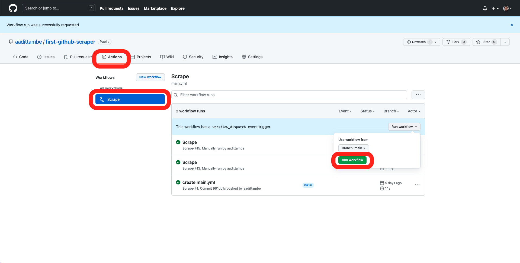Click the 5 days ago timestamp
The height and width of the screenshot is (263, 520).
coord(393,183)
